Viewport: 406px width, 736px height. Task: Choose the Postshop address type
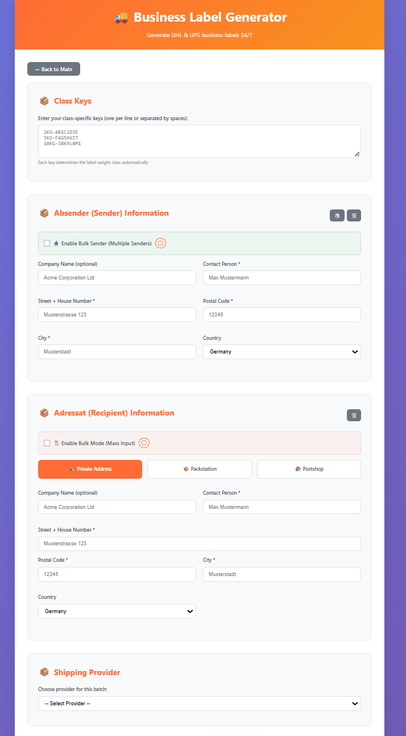[x=309, y=469]
